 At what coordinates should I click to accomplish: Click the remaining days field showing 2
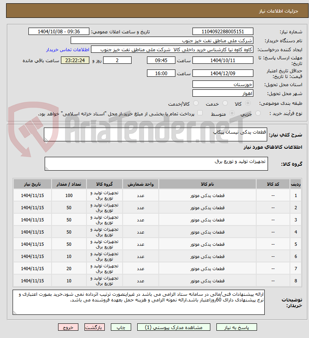[117, 61]
